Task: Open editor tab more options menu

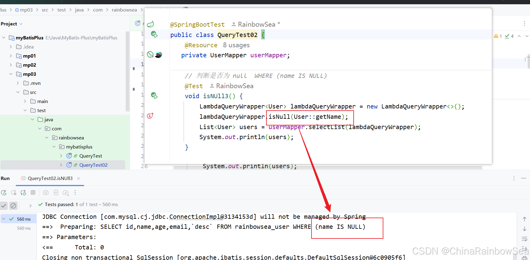Action: click(525, 23)
